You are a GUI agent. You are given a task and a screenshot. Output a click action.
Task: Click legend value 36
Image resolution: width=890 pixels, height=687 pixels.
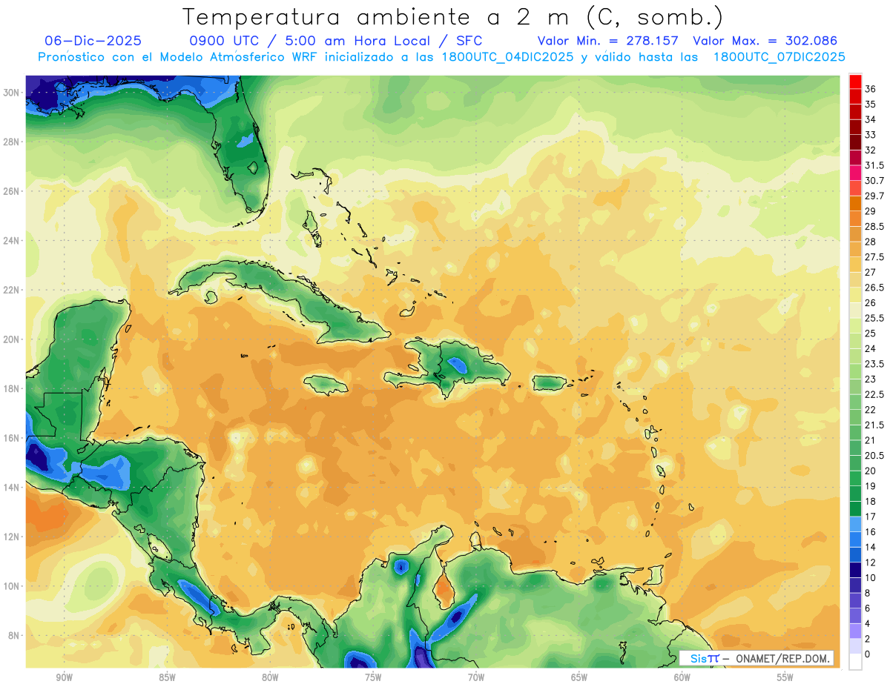[x=871, y=89]
